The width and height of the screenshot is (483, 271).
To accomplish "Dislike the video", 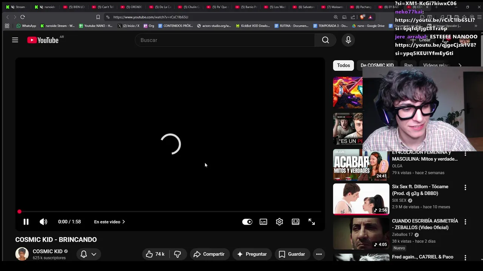I will (177, 254).
